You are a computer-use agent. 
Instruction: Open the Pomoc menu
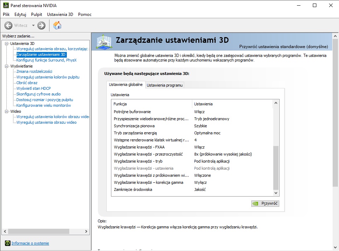pos(85,14)
